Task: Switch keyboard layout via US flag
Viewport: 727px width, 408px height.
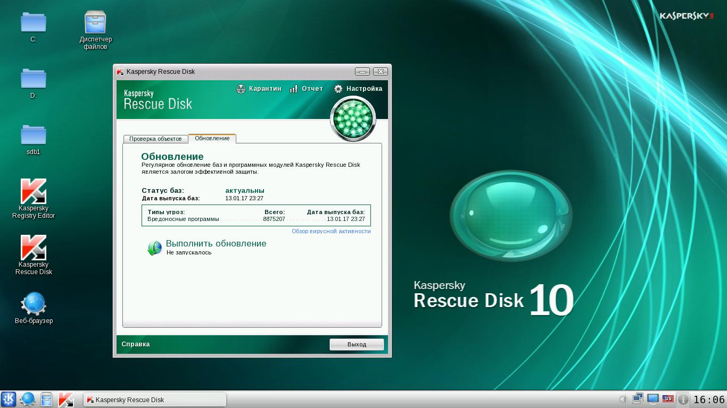Action: point(668,399)
